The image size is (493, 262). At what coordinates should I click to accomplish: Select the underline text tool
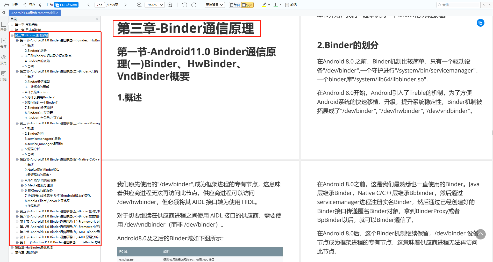276,5
